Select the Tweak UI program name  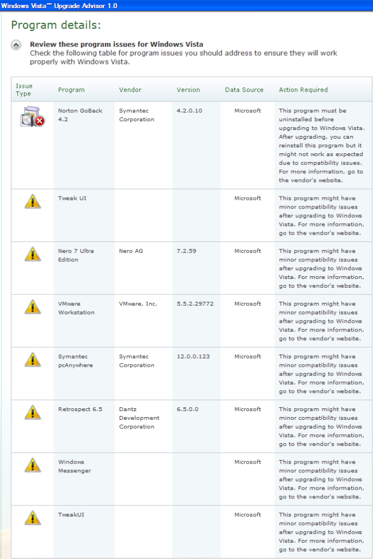[72, 198]
